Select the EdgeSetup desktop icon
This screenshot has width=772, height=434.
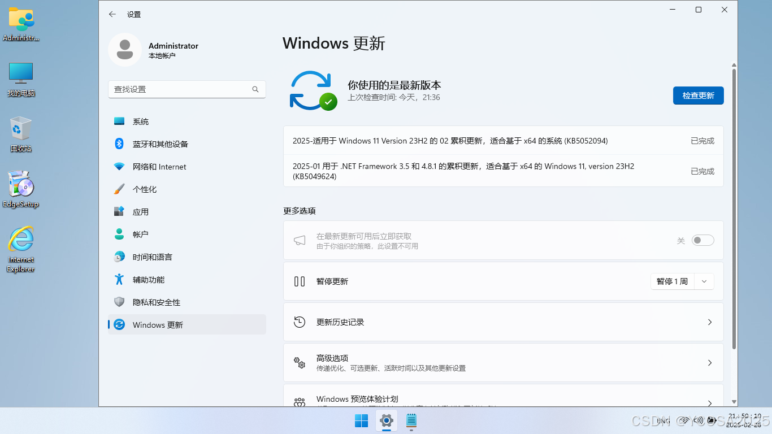[x=21, y=189]
